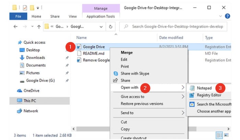Choose Print in the context menu
Image resolution: width=240 pixels, height=140 pixels.
click(125, 67)
